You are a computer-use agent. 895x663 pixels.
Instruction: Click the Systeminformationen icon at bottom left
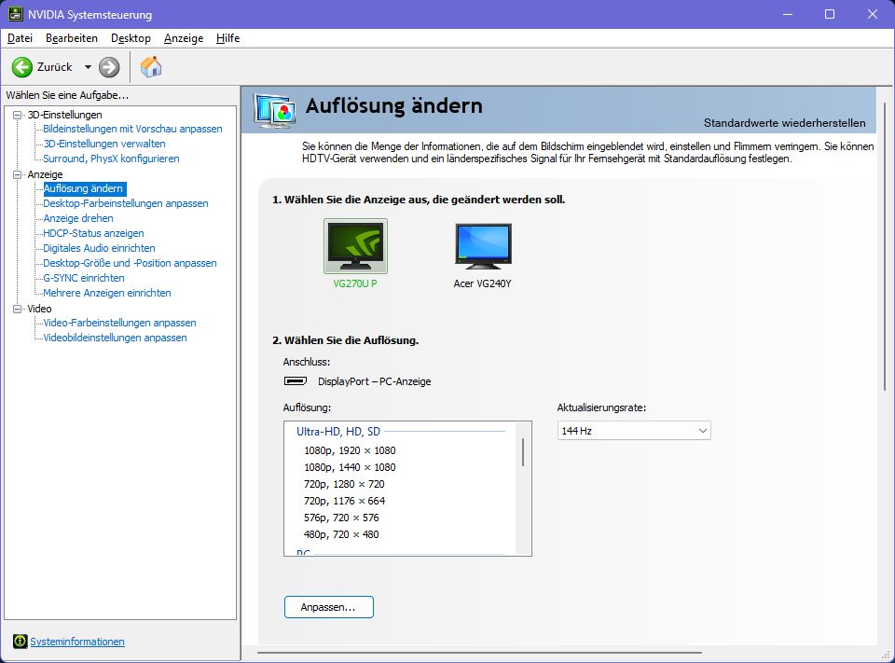(x=20, y=642)
